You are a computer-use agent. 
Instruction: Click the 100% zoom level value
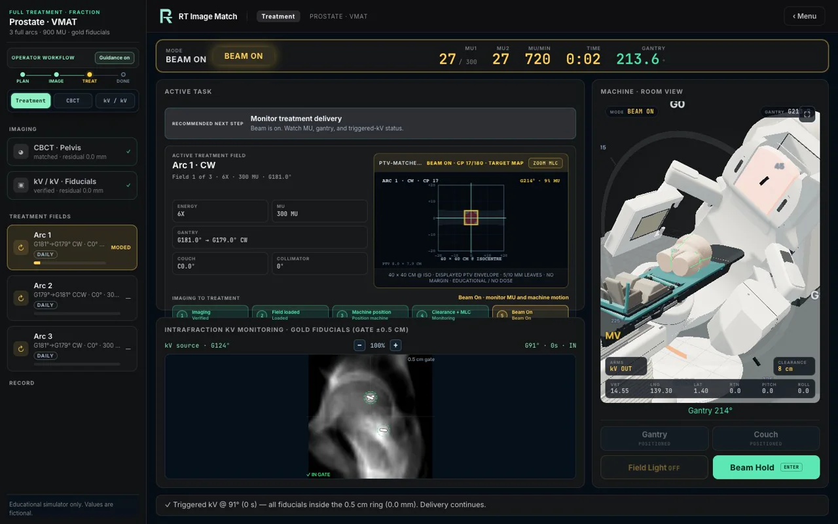pos(378,345)
